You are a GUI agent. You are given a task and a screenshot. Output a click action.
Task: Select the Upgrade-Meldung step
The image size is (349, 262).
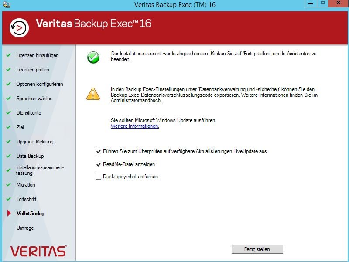[x=35, y=142]
